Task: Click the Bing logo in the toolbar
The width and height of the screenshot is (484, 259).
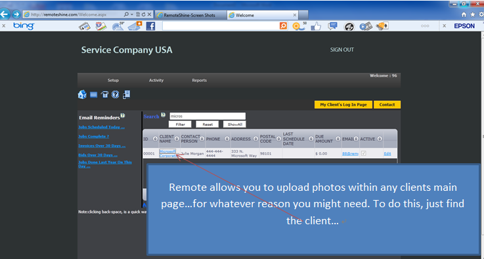Action: (x=24, y=26)
